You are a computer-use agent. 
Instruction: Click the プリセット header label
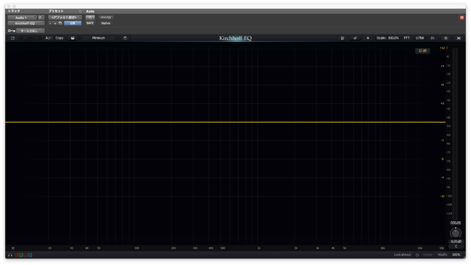56,11
